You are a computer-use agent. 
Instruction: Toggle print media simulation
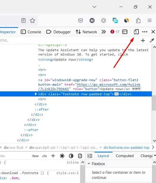[80, 156]
